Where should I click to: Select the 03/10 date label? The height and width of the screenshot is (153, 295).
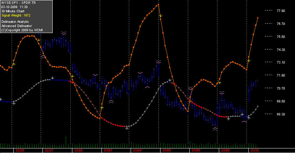[255, 151]
